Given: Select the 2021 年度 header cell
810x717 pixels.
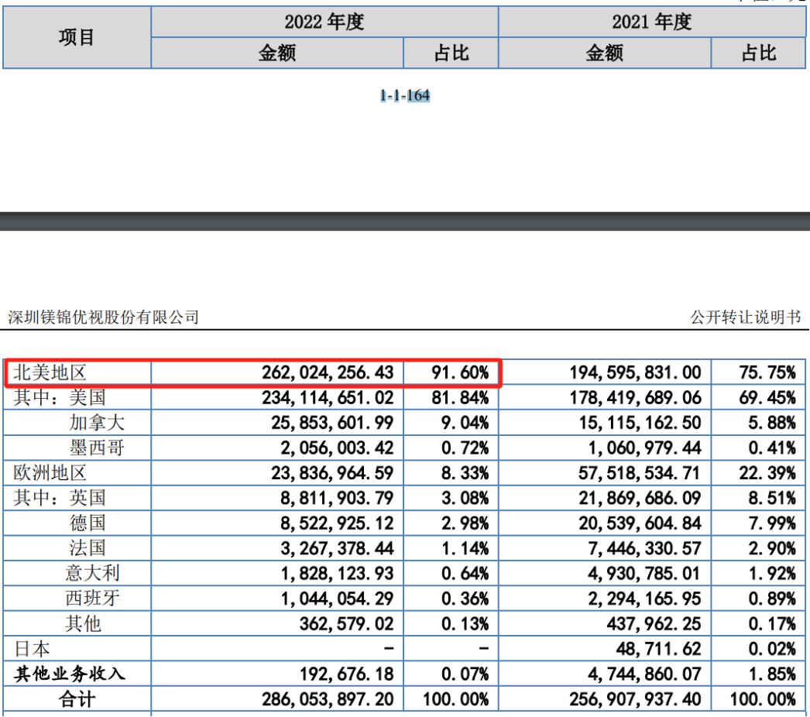Looking at the screenshot, I should point(651,22).
